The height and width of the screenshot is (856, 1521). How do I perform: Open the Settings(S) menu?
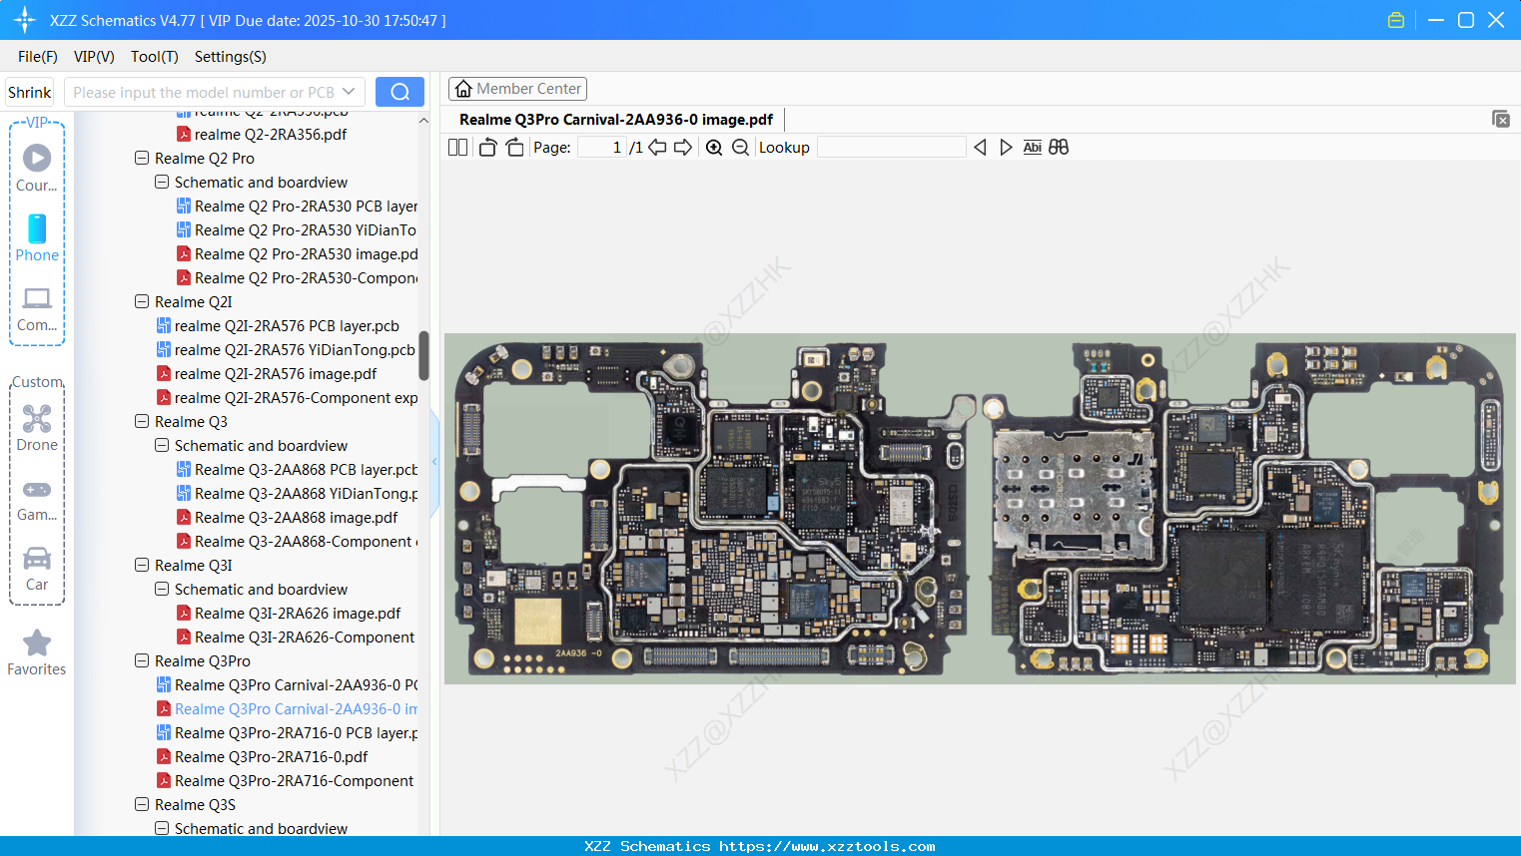pyautogui.click(x=231, y=57)
